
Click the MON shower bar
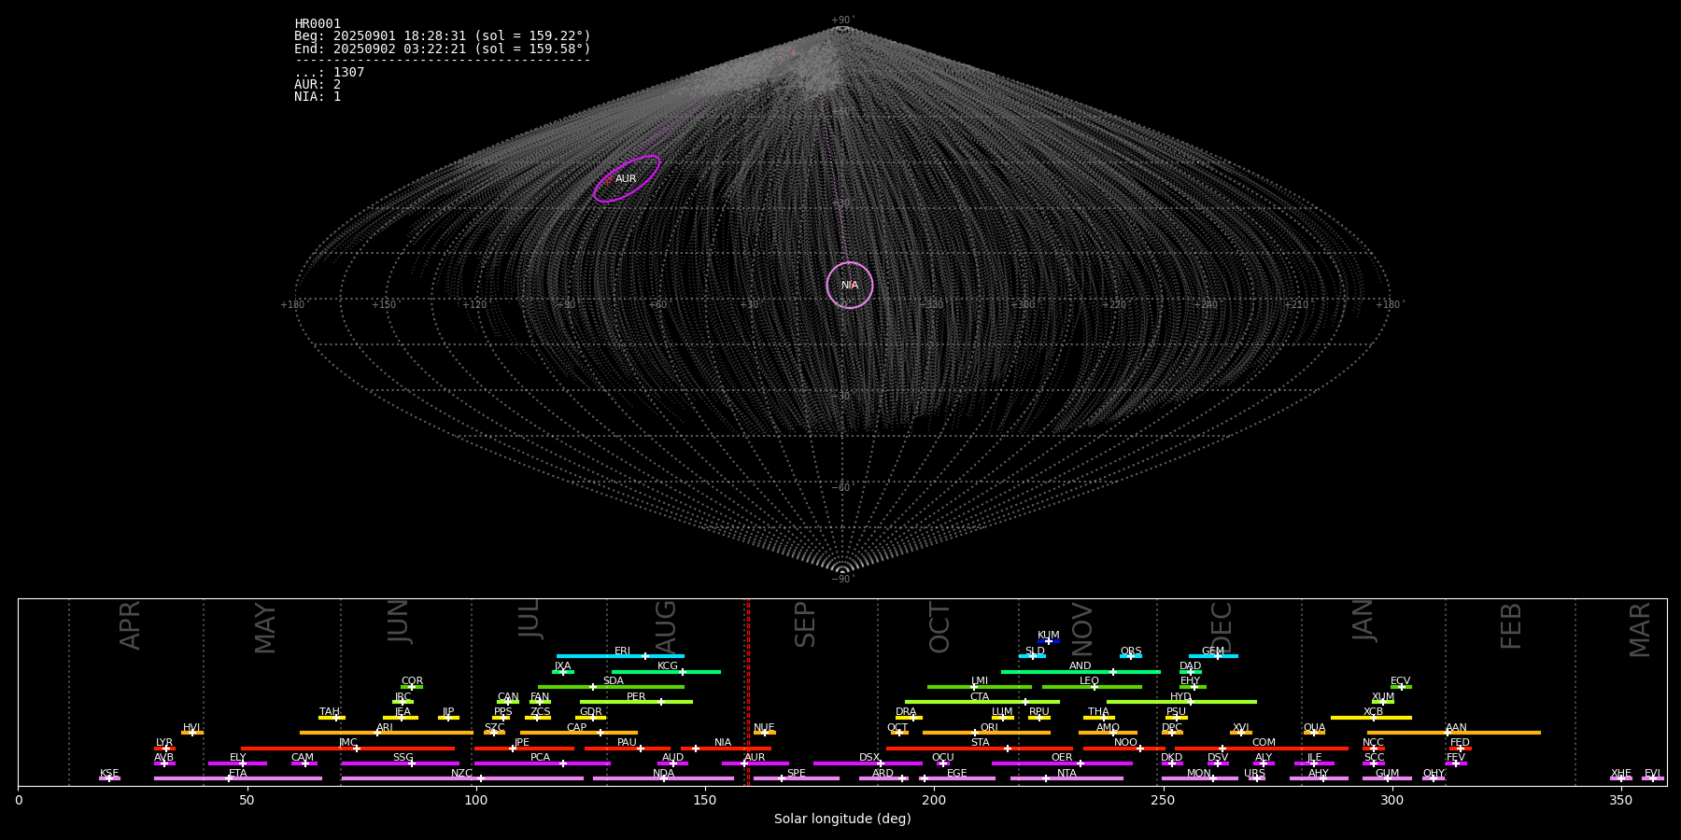tap(1200, 778)
